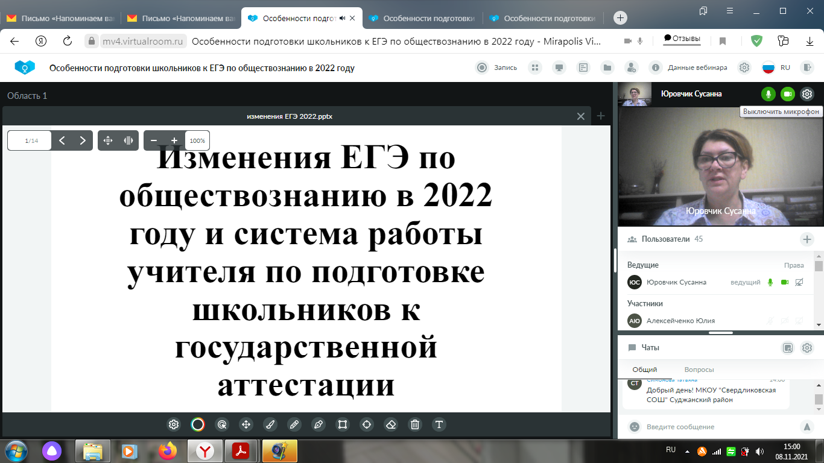Open Данные вебинара info

pyautogui.click(x=688, y=68)
